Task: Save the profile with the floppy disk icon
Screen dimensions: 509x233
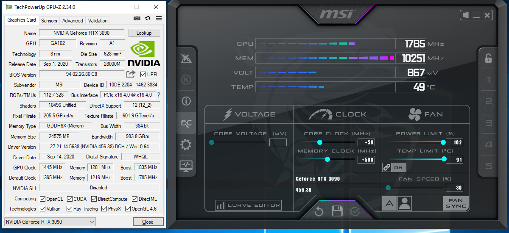Action: pyautogui.click(x=337, y=211)
